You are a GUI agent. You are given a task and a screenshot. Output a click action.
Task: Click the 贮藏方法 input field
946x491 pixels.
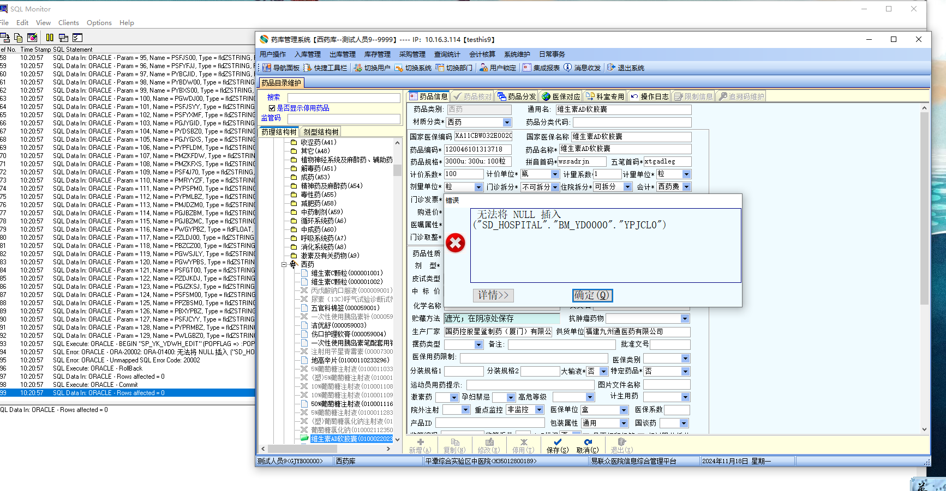pos(502,318)
